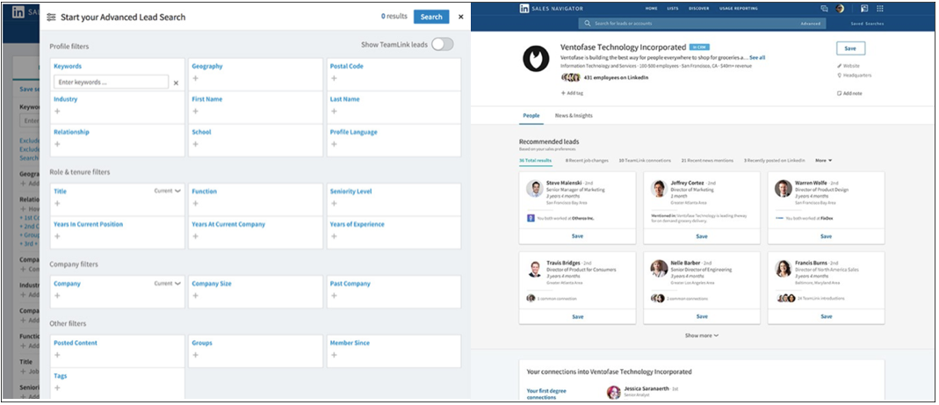Expand the More dropdown in Recommended leads
The image size is (939, 405).
pyautogui.click(x=823, y=161)
